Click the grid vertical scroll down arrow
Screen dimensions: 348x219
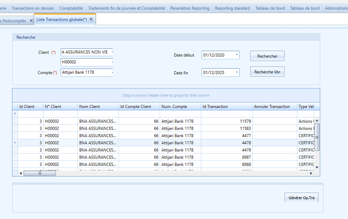(x=317, y=167)
